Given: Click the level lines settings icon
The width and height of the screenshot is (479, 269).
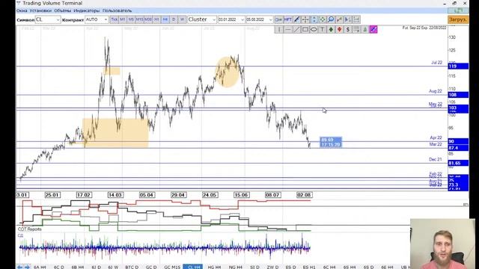Looking at the screenshot, I should (356, 29).
